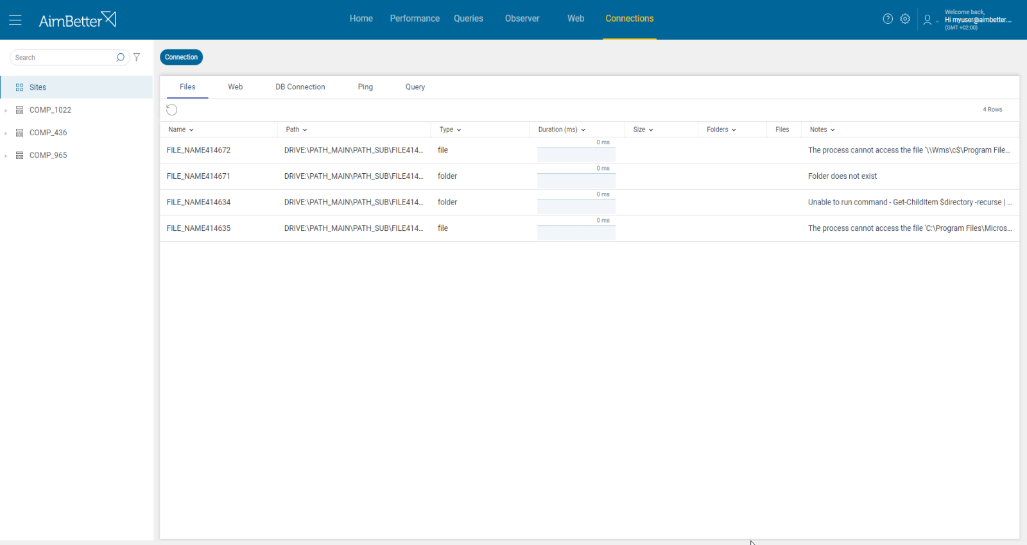Click the 'Hi myuser@aimbetter' account text
The image size is (1027, 545).
pyautogui.click(x=978, y=20)
